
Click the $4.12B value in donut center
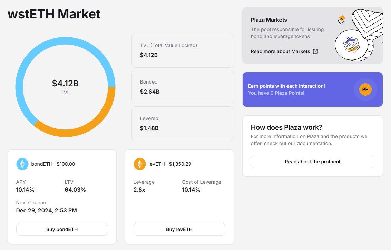pos(65,83)
